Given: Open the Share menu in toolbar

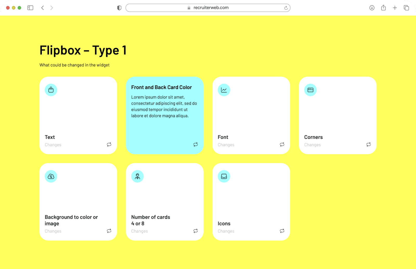Looking at the screenshot, I should [383, 8].
